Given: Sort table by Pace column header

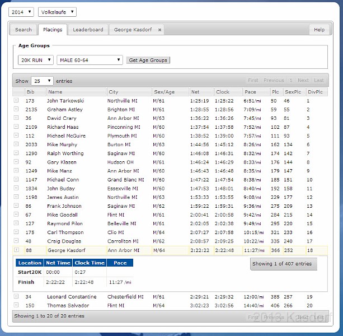Looking at the screenshot, I should (256, 92).
